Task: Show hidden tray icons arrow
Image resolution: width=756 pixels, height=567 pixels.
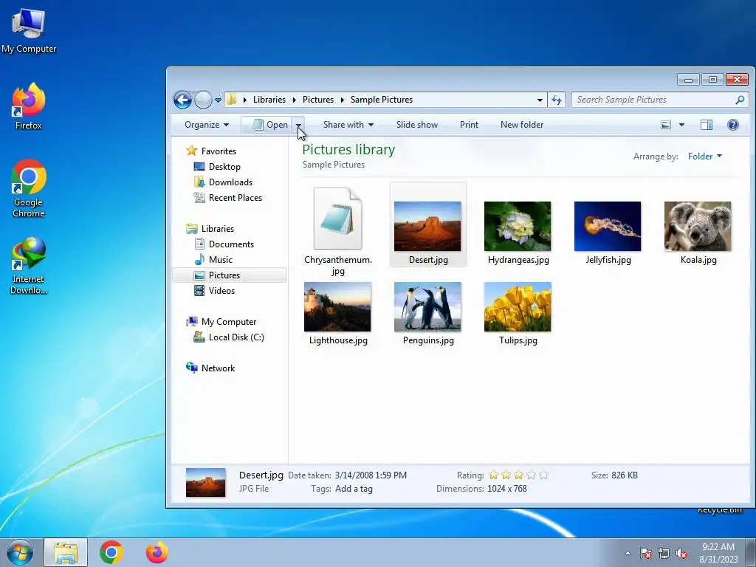Action: [x=628, y=553]
